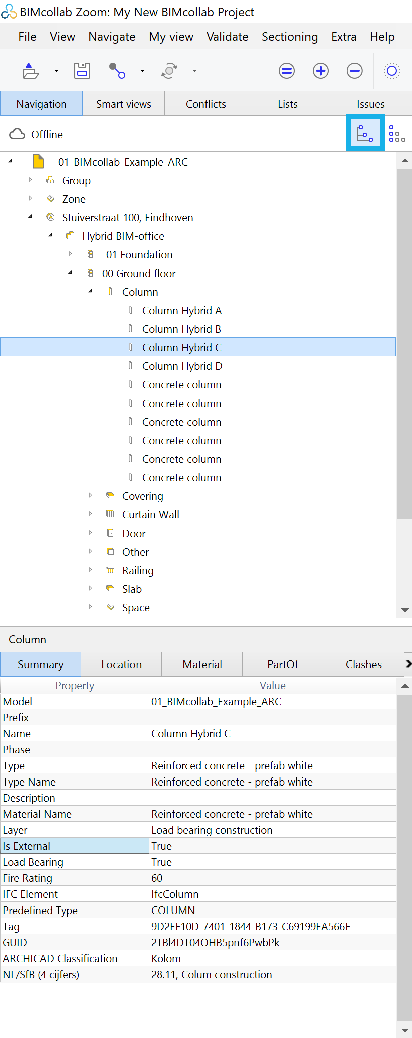Click the navigation tree scroll down arrow

coord(405,610)
